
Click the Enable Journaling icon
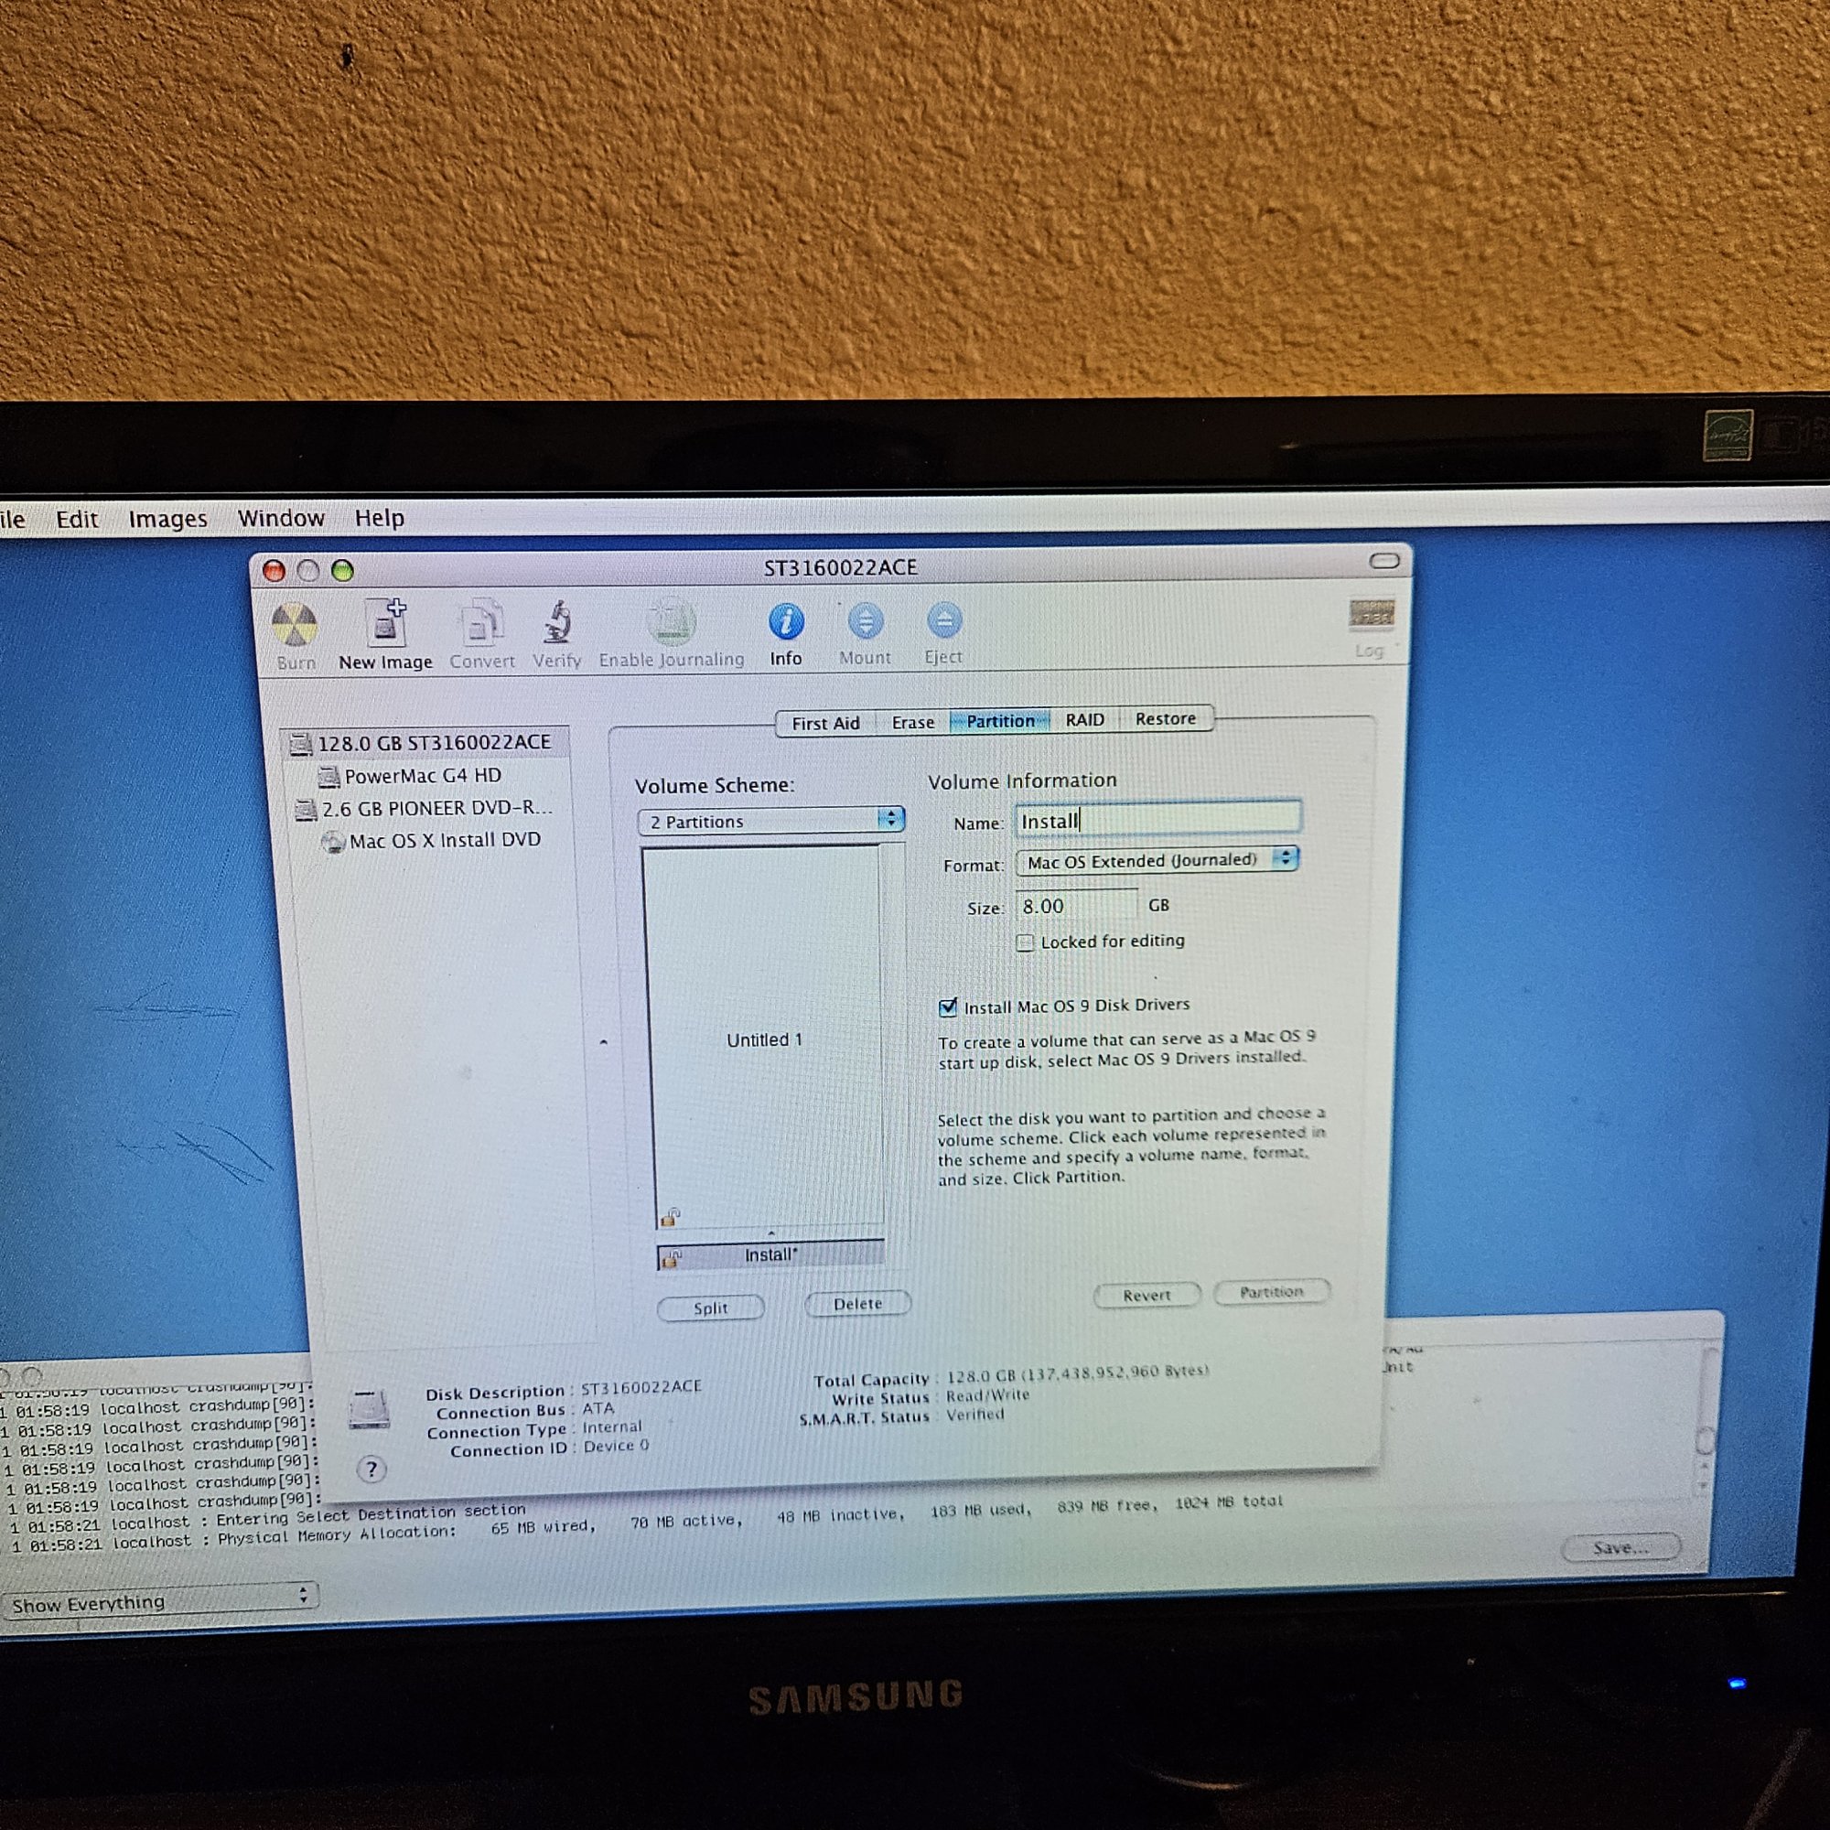(671, 622)
